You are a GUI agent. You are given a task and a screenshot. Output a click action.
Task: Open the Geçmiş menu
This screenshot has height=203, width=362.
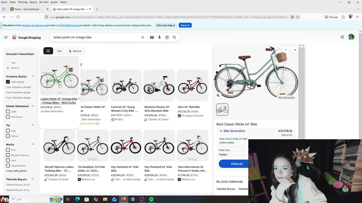tap(33, 2)
